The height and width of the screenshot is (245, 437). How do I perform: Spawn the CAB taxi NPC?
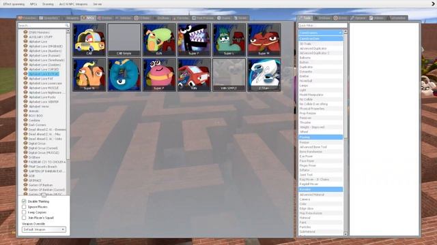point(89,39)
